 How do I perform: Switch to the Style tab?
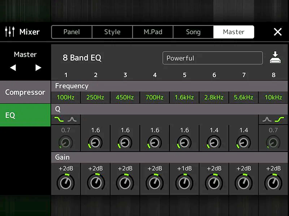[x=112, y=32]
